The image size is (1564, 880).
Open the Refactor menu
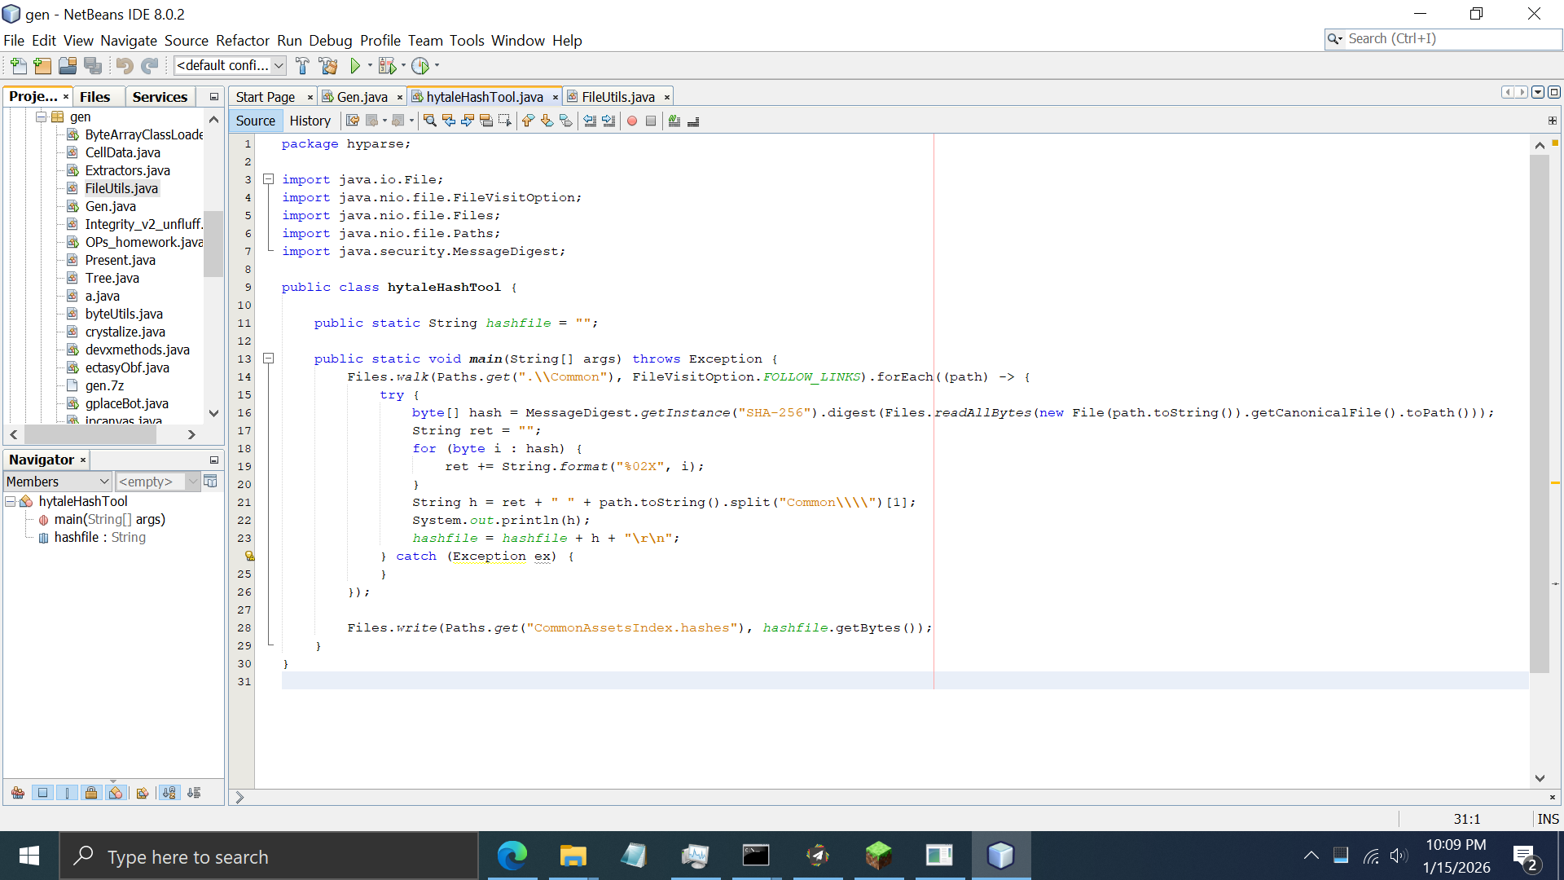(x=242, y=41)
